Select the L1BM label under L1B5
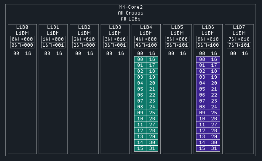The image size is (262, 161). pos(177,33)
